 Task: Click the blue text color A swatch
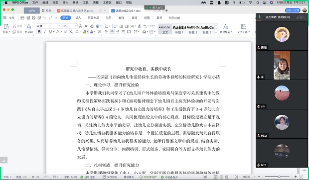coord(92,32)
